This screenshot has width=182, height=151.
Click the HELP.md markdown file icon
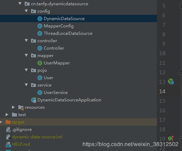coord(8,144)
